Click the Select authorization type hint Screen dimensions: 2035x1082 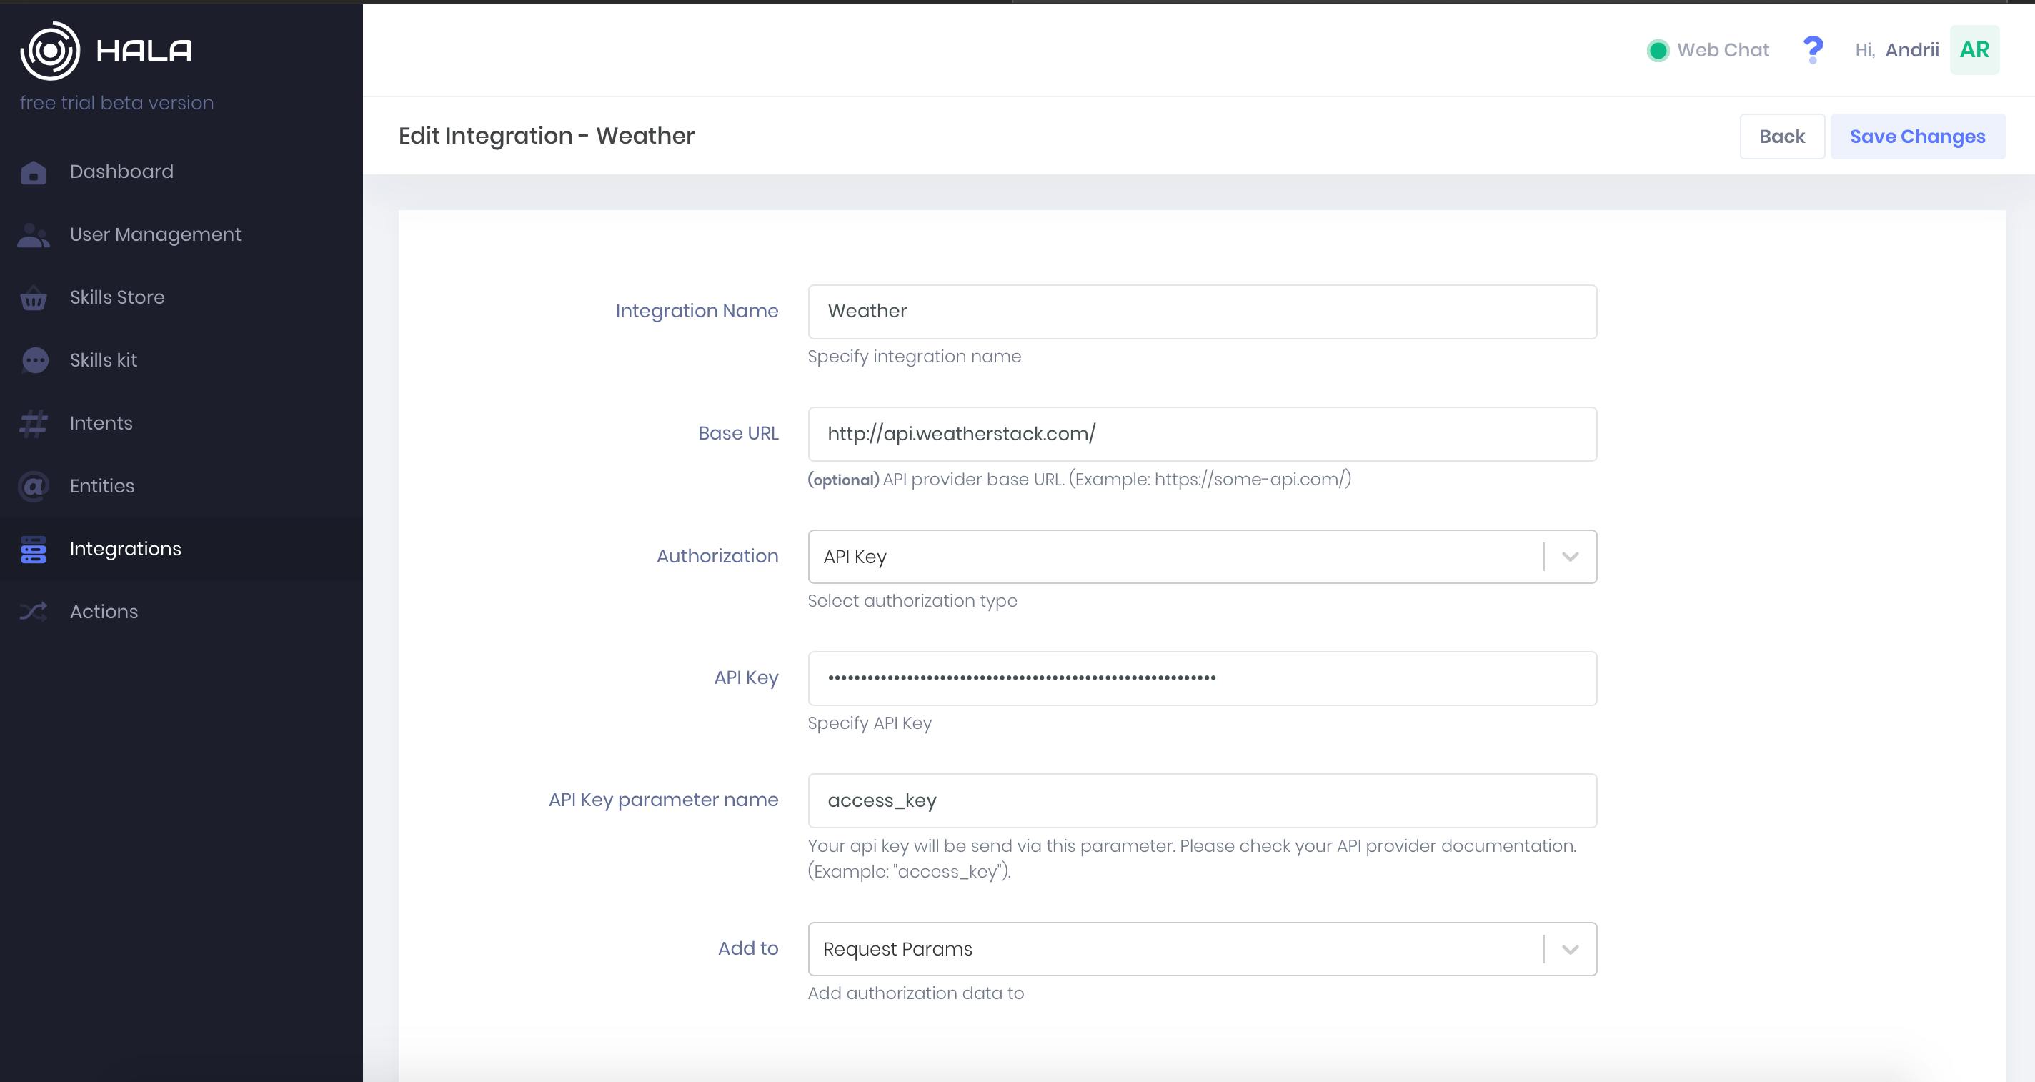click(x=912, y=600)
